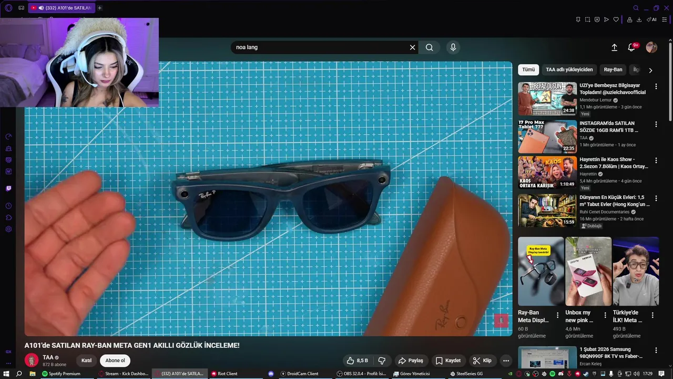Click the 'Paylaş' share button
Viewport: 673px width, 379px height.
click(x=411, y=361)
